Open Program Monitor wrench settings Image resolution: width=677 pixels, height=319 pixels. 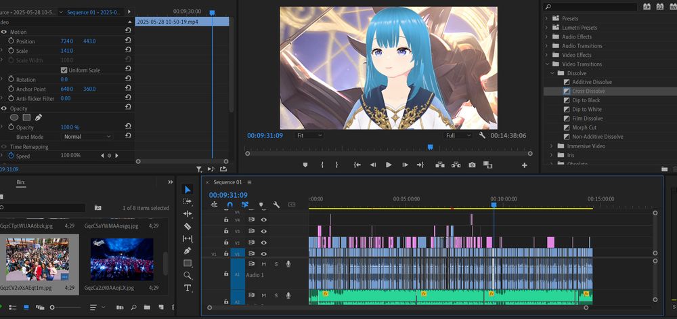(x=482, y=135)
